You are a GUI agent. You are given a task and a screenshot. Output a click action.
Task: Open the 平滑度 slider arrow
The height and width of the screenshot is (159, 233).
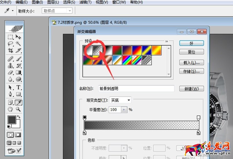124,110
